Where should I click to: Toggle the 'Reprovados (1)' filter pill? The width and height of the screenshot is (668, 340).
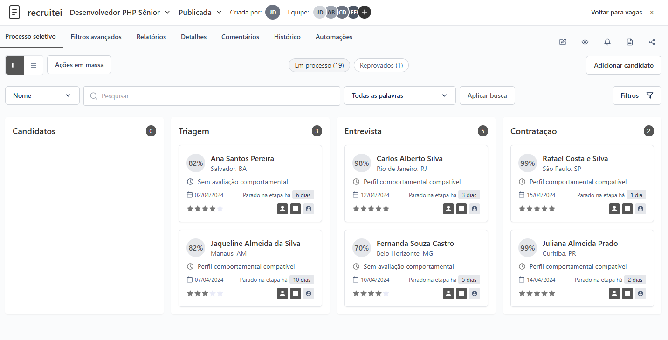381,65
